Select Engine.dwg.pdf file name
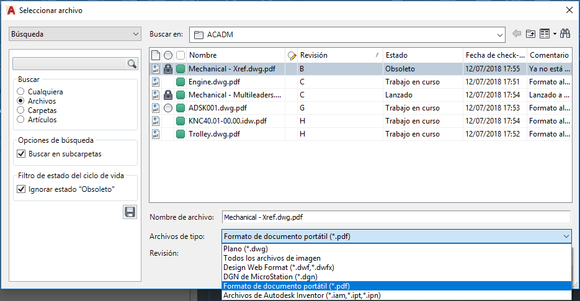This screenshot has height=301, width=580. point(214,82)
